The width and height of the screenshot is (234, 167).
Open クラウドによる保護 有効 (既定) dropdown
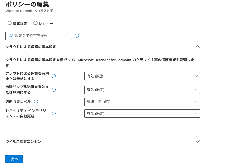(142, 76)
